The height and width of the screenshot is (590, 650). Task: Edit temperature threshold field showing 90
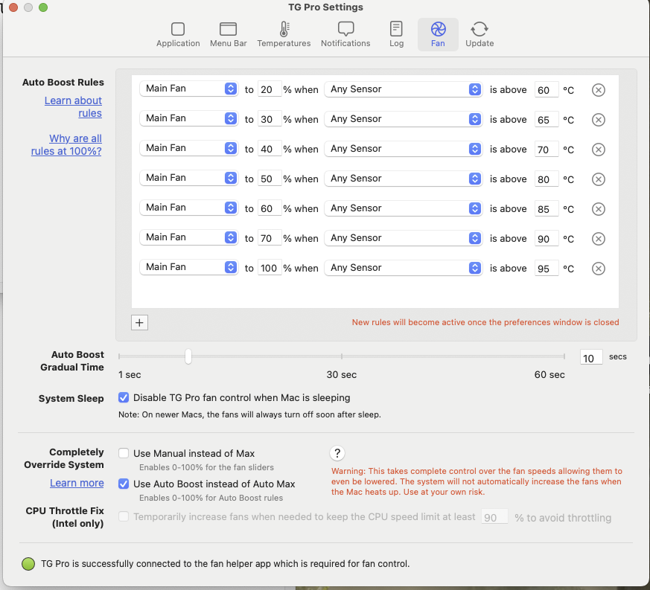(547, 239)
